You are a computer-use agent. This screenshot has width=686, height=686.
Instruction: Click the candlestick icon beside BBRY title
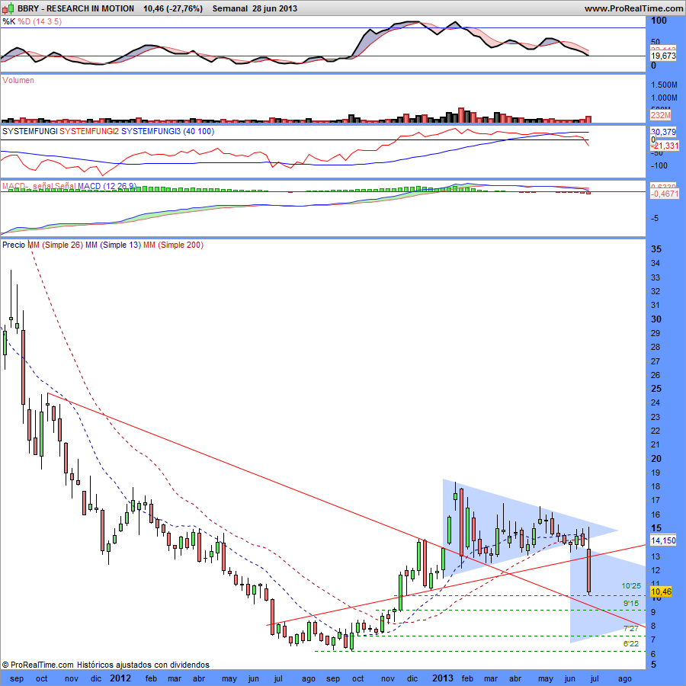pos(8,8)
